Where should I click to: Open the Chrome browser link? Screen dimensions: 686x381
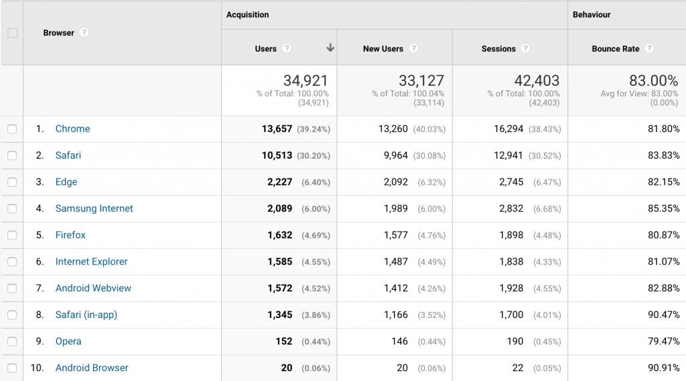(x=72, y=129)
